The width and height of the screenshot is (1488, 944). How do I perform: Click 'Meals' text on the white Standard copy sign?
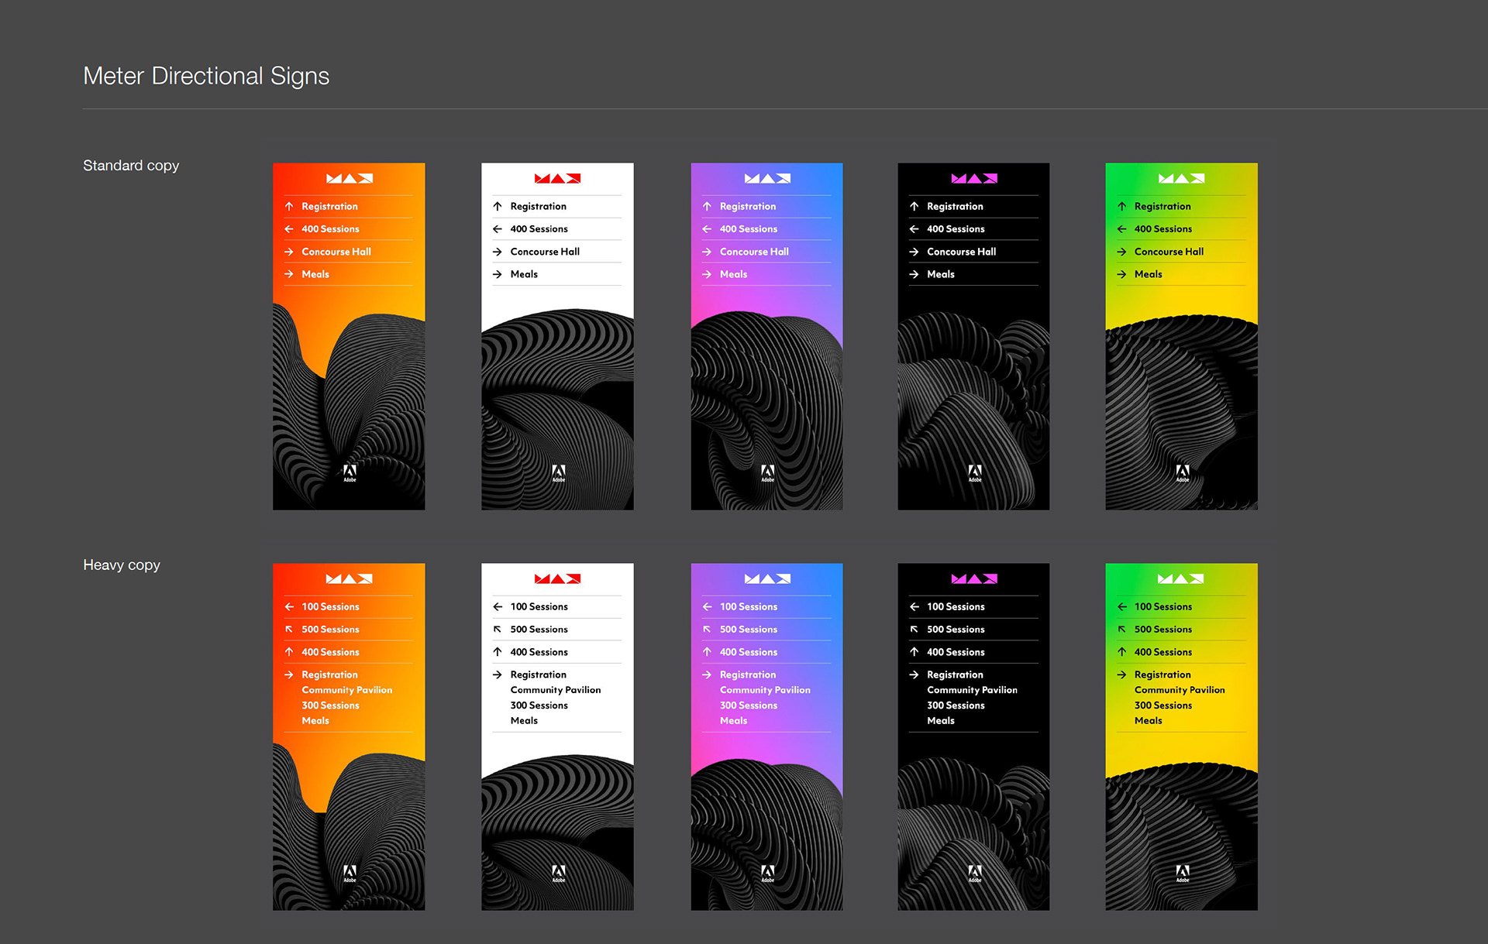tap(524, 274)
